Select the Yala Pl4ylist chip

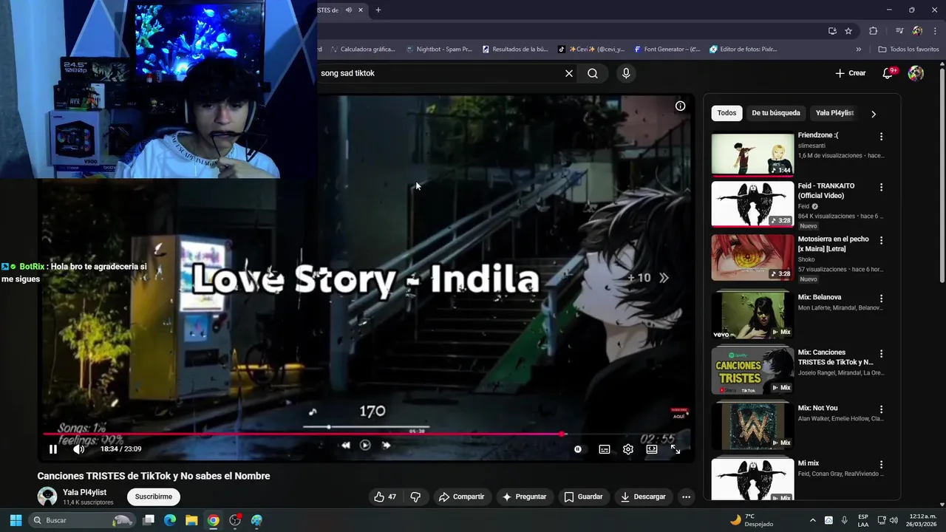tap(834, 113)
